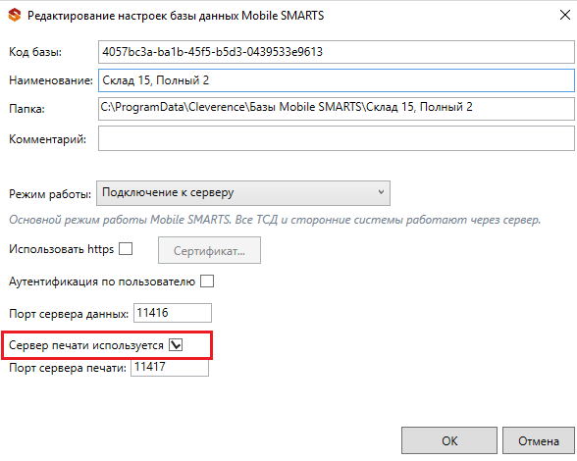Screen dimensions: 577x461
Task: Open the Режим работы combo box
Action: coord(243,193)
